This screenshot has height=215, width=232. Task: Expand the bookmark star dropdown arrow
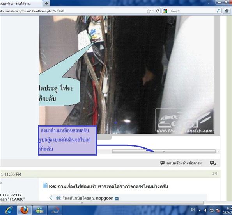(x=153, y=11)
